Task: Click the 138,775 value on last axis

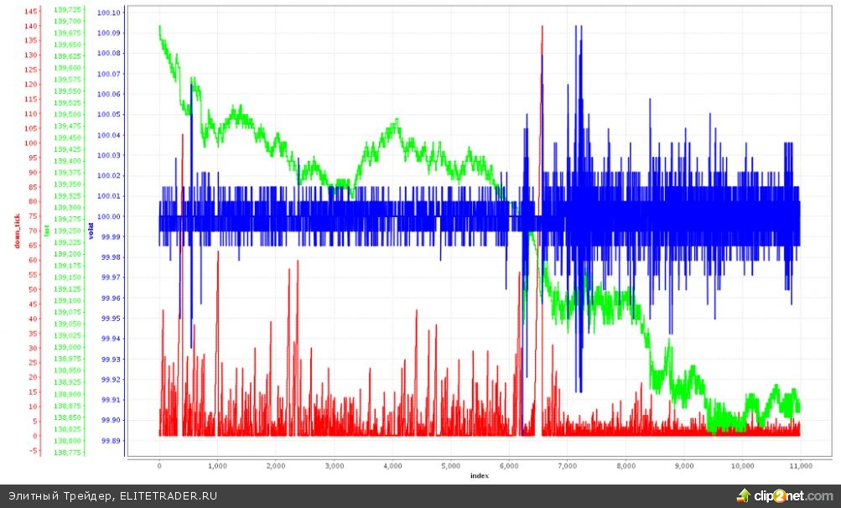Action: coord(68,453)
